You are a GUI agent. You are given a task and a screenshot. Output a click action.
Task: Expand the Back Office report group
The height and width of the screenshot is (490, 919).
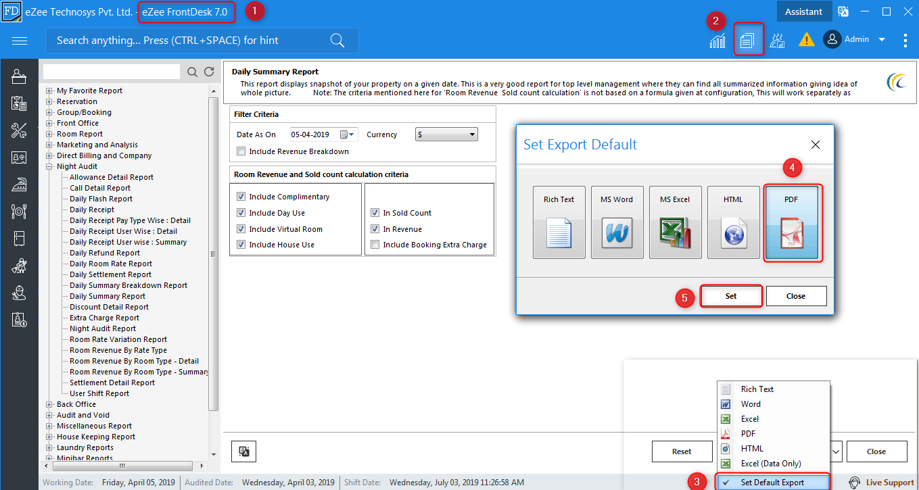click(x=49, y=404)
